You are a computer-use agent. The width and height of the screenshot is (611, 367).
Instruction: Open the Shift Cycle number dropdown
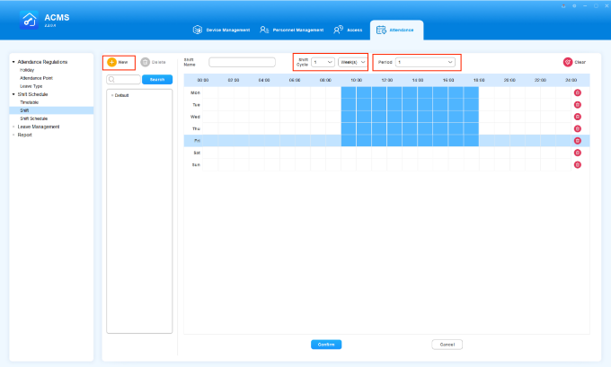pos(323,62)
